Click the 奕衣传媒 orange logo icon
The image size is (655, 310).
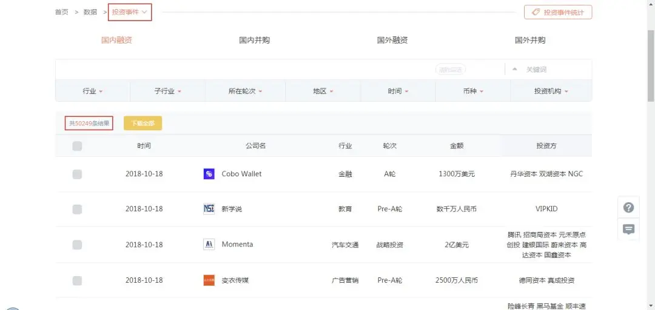pyautogui.click(x=209, y=280)
